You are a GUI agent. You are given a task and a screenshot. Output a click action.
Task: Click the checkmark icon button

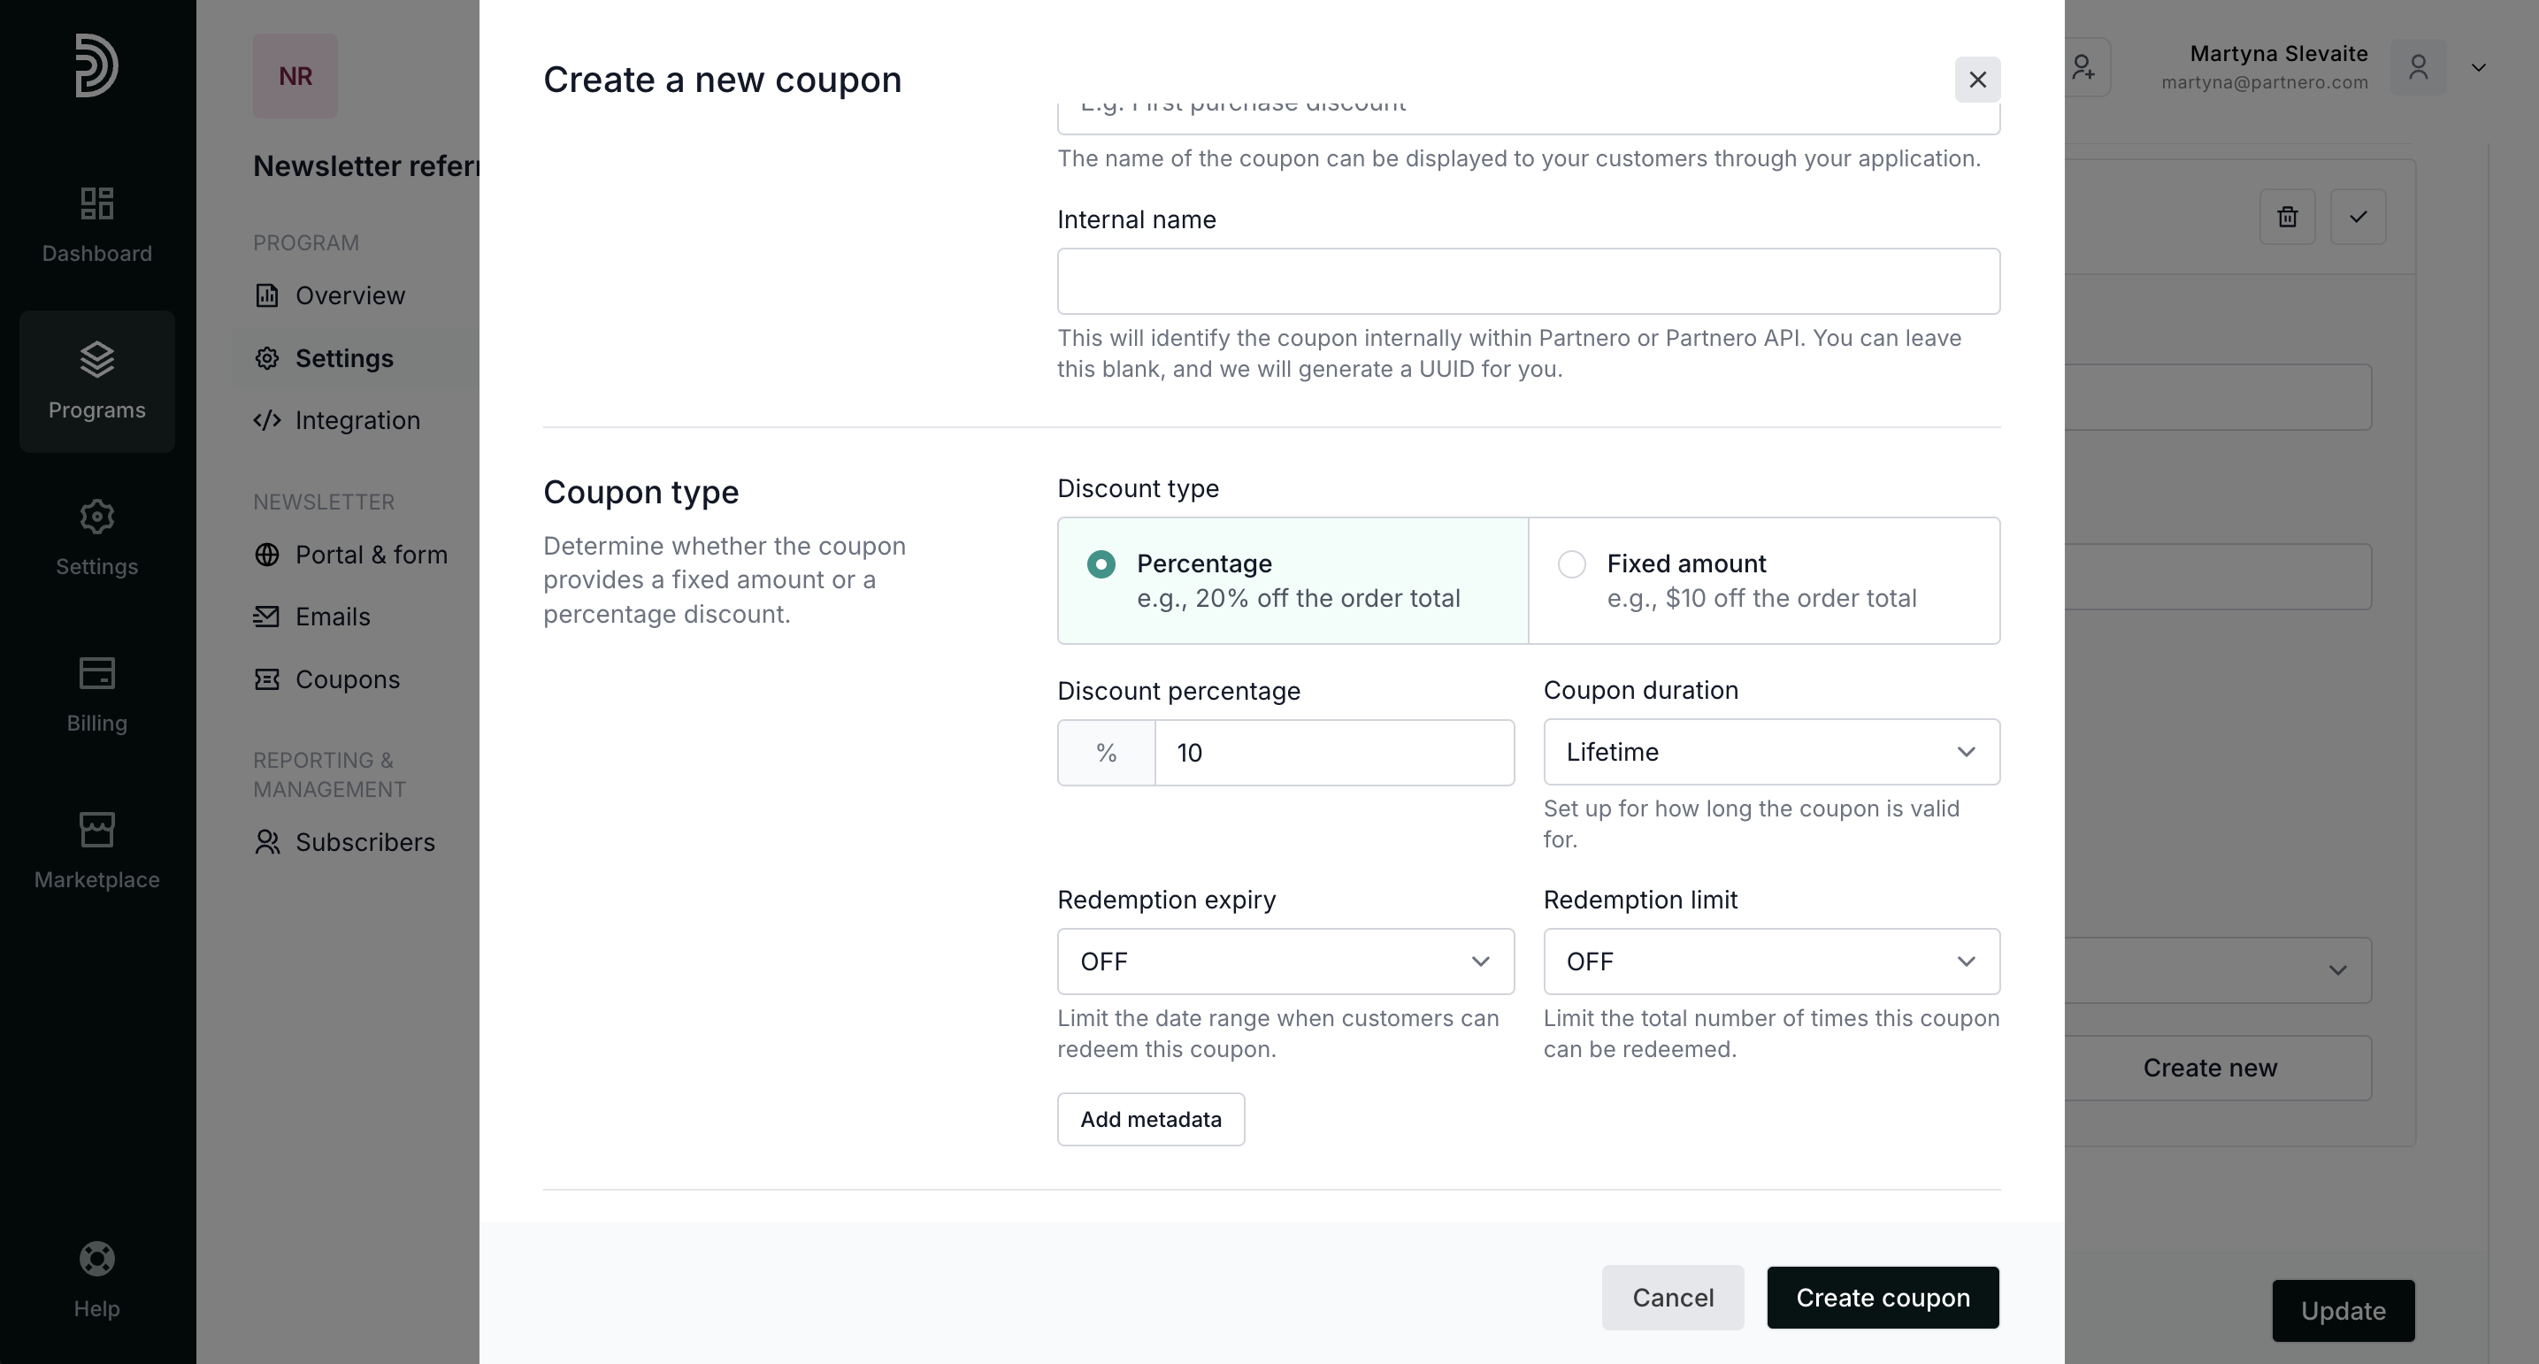pos(2358,217)
